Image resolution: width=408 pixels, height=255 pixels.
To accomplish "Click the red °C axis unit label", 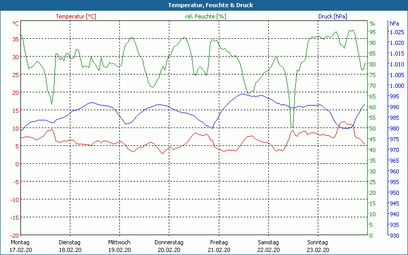I will tap(16, 23).
